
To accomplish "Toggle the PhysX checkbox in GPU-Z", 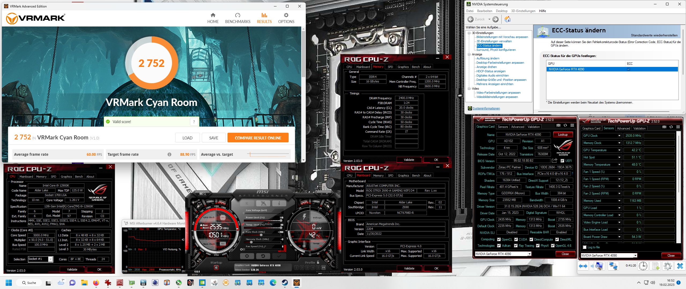I will pyautogui.click(x=538, y=246).
